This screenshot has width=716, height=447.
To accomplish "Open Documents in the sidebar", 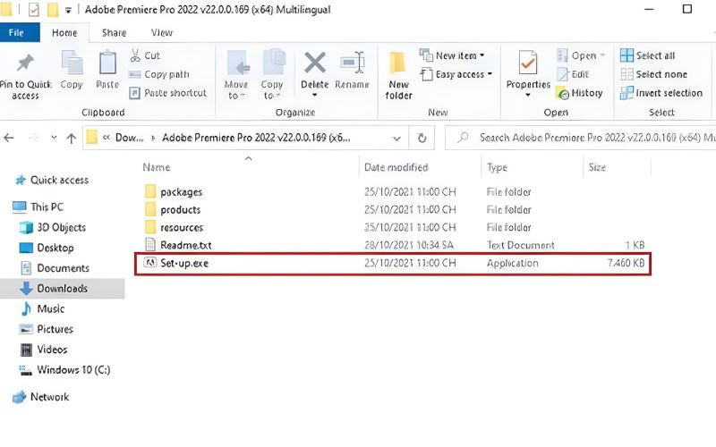I will click(x=55, y=268).
